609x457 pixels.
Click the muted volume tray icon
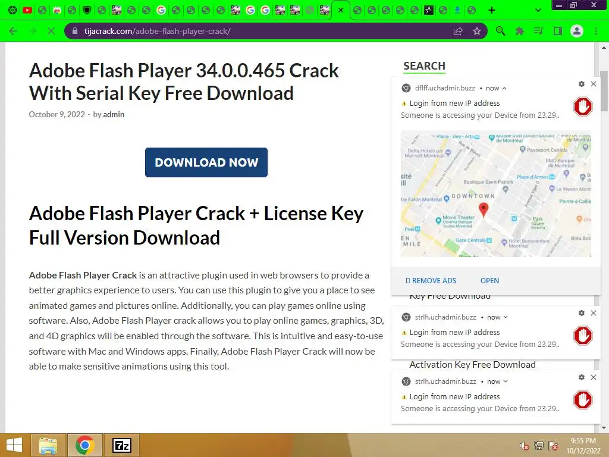pyautogui.click(x=524, y=446)
